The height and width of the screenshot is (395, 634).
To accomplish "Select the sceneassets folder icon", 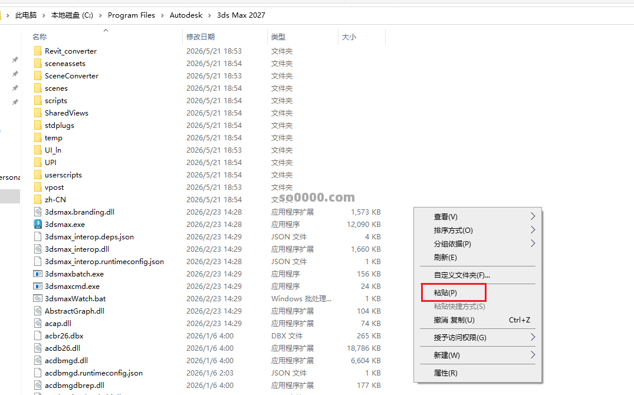I will click(x=38, y=64).
